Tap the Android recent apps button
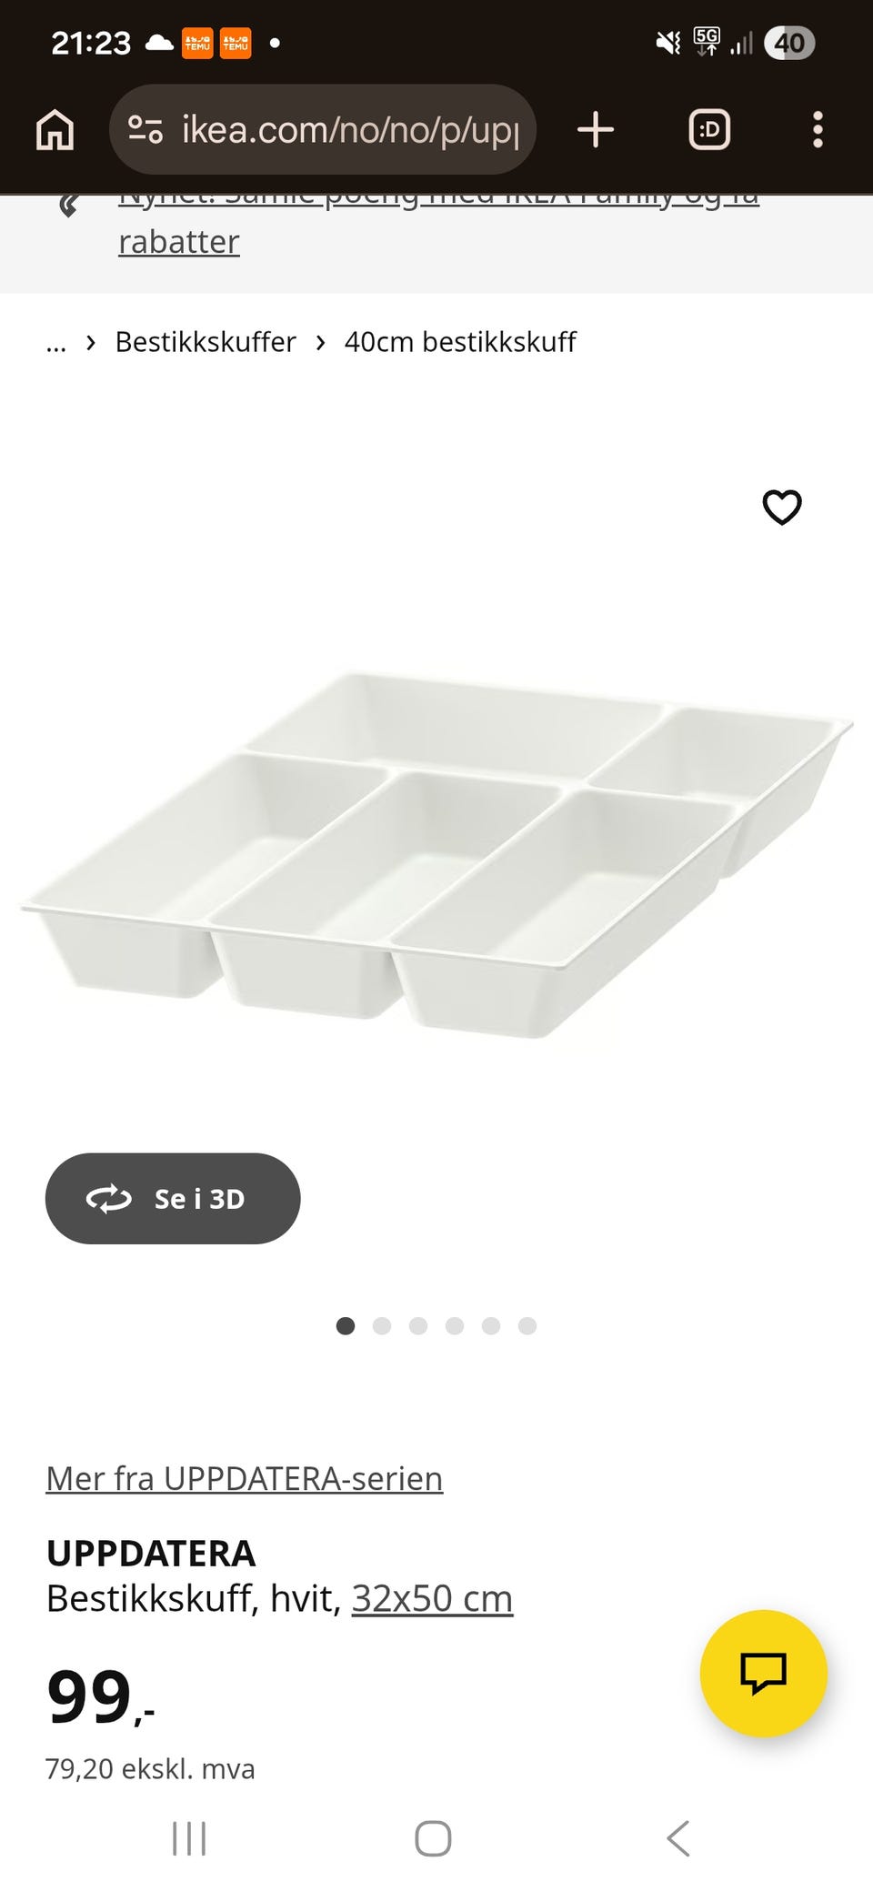 (x=189, y=1838)
